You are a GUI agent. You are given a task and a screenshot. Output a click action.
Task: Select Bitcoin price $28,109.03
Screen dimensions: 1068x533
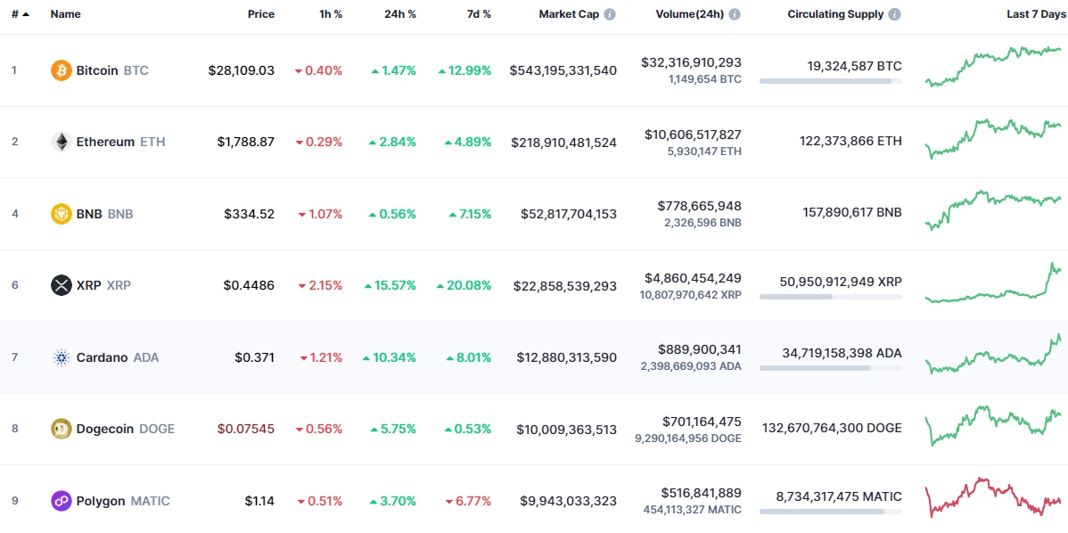[x=242, y=70]
